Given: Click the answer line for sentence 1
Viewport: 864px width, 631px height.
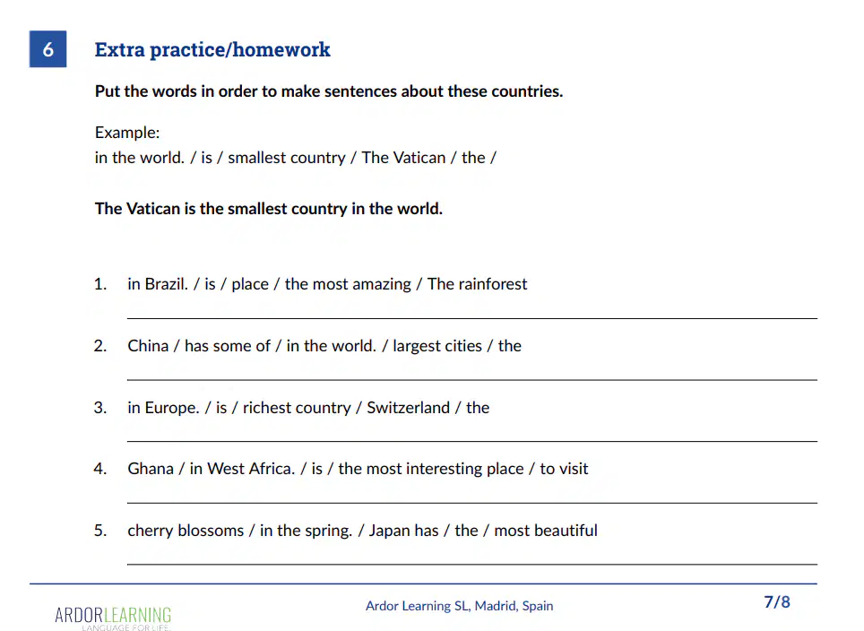Looking at the screenshot, I should tap(472, 318).
